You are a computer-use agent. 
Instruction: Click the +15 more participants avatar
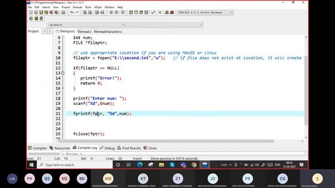pos(13,179)
